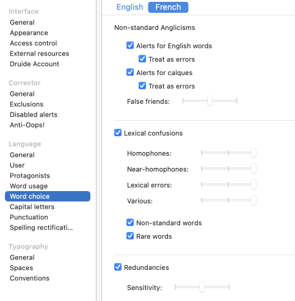Disable Alerts for calques checkbox
The height and width of the screenshot is (301, 295).
(130, 72)
